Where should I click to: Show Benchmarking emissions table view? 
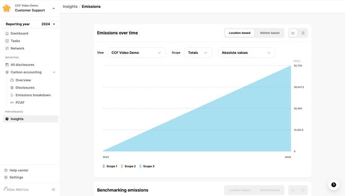(x=303, y=190)
